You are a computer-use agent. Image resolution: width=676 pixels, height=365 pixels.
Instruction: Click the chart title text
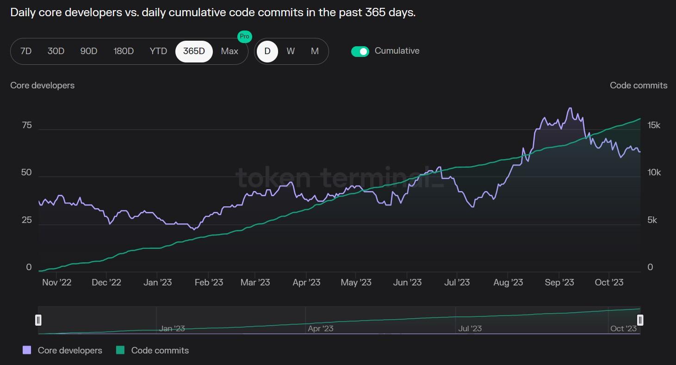(x=213, y=12)
